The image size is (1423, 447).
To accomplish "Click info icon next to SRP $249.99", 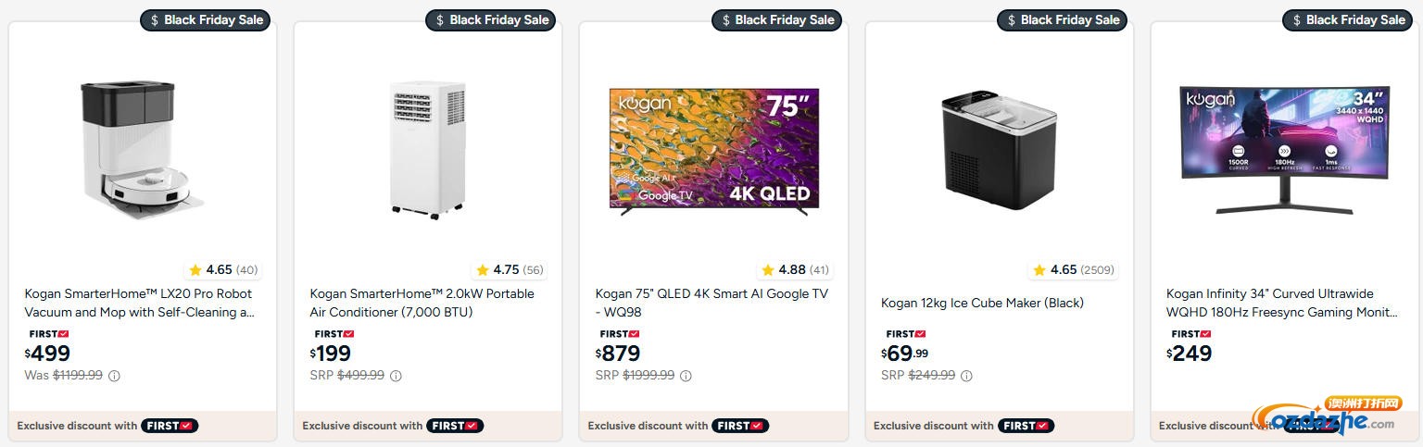I will click(x=966, y=376).
